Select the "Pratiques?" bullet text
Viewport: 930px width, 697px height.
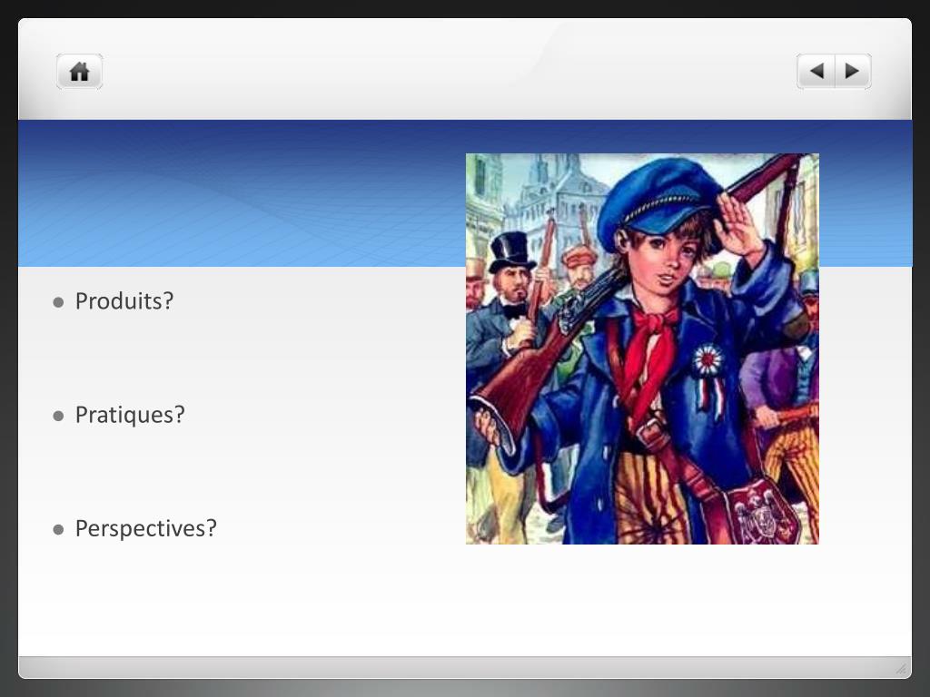(130, 415)
